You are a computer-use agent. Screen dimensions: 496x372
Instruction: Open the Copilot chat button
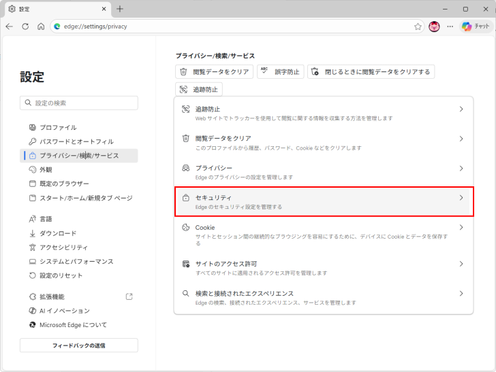(x=476, y=27)
